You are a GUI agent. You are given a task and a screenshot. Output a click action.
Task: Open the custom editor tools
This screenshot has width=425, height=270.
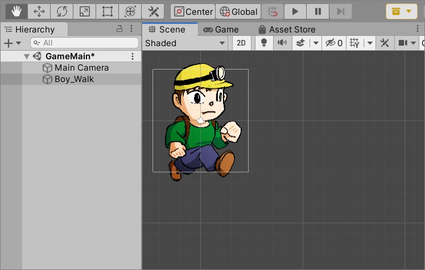click(152, 11)
